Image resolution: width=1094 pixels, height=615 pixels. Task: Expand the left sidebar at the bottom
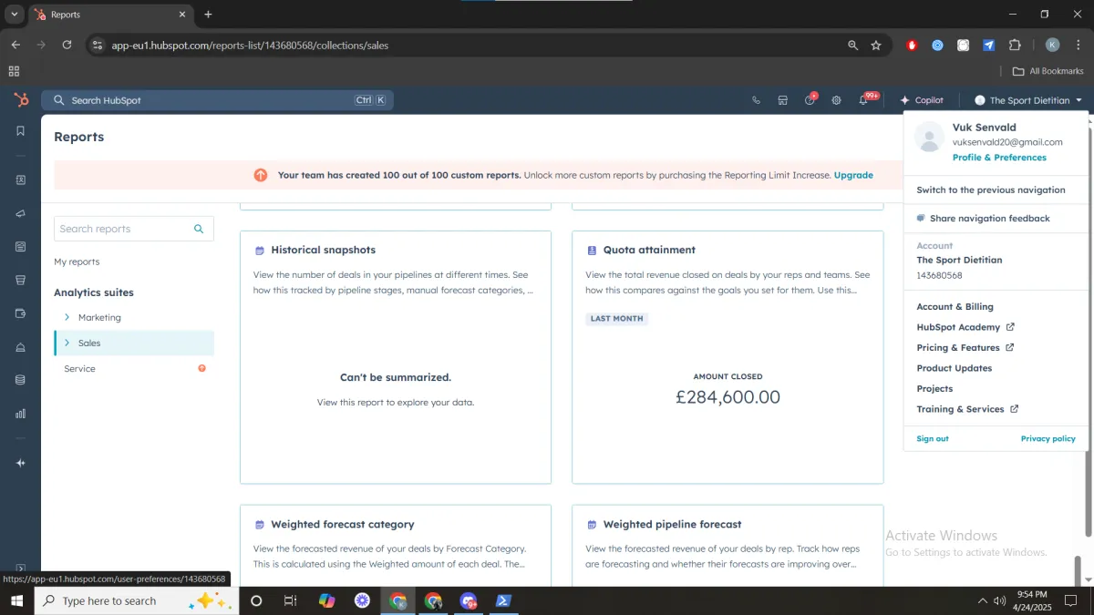pyautogui.click(x=20, y=569)
